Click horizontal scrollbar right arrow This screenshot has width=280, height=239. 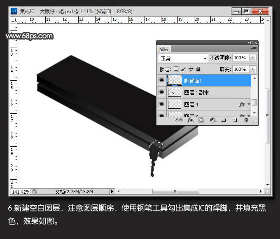click(x=261, y=191)
